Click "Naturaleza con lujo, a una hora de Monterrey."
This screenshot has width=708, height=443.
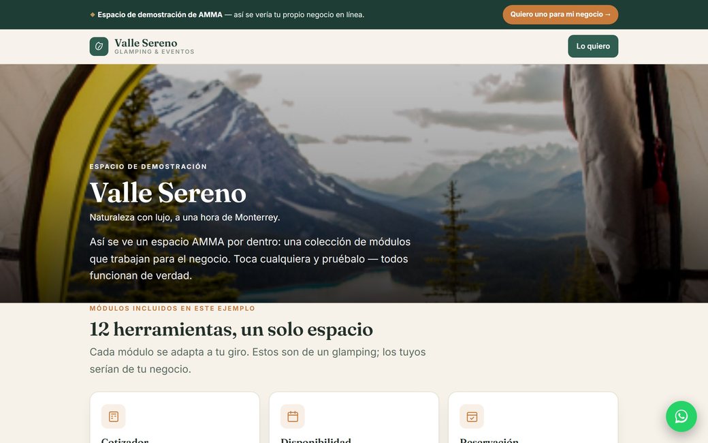pos(184,217)
